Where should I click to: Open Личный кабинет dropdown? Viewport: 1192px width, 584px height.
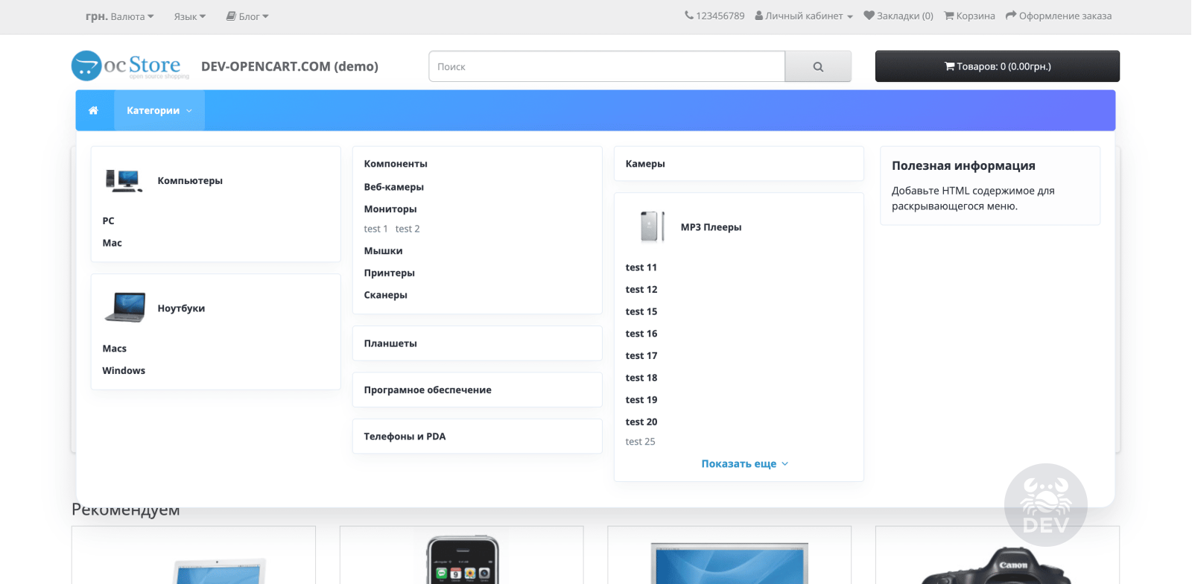tap(804, 16)
